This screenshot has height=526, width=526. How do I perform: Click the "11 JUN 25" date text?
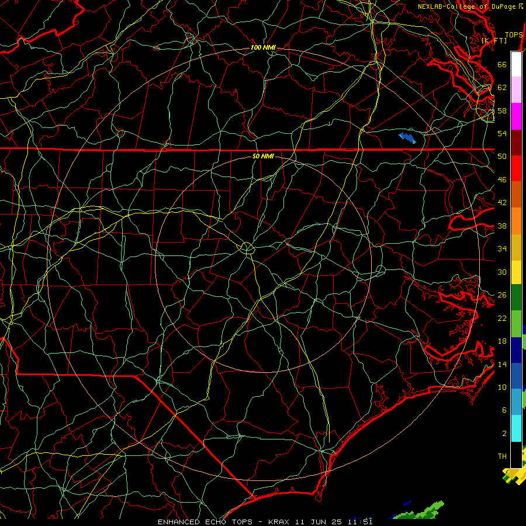319,522
